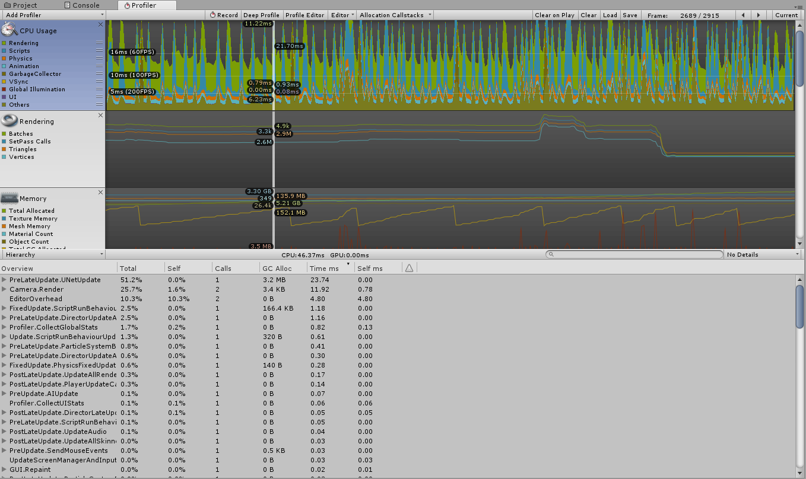Click the warning triangle column header
This screenshot has width=806, height=479.
[x=409, y=268]
